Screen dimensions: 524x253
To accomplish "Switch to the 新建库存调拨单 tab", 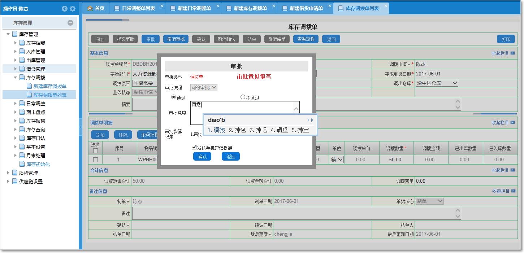I will (250, 8).
